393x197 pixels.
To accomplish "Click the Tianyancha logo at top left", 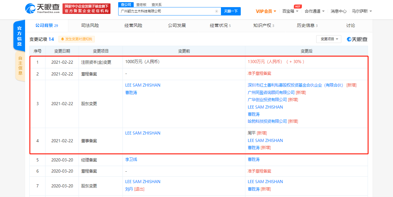I will pyautogui.click(x=42, y=9).
